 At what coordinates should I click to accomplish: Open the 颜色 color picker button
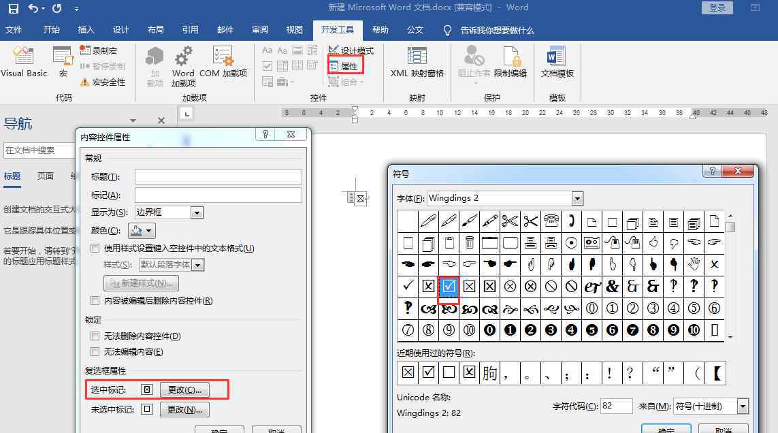pos(142,231)
